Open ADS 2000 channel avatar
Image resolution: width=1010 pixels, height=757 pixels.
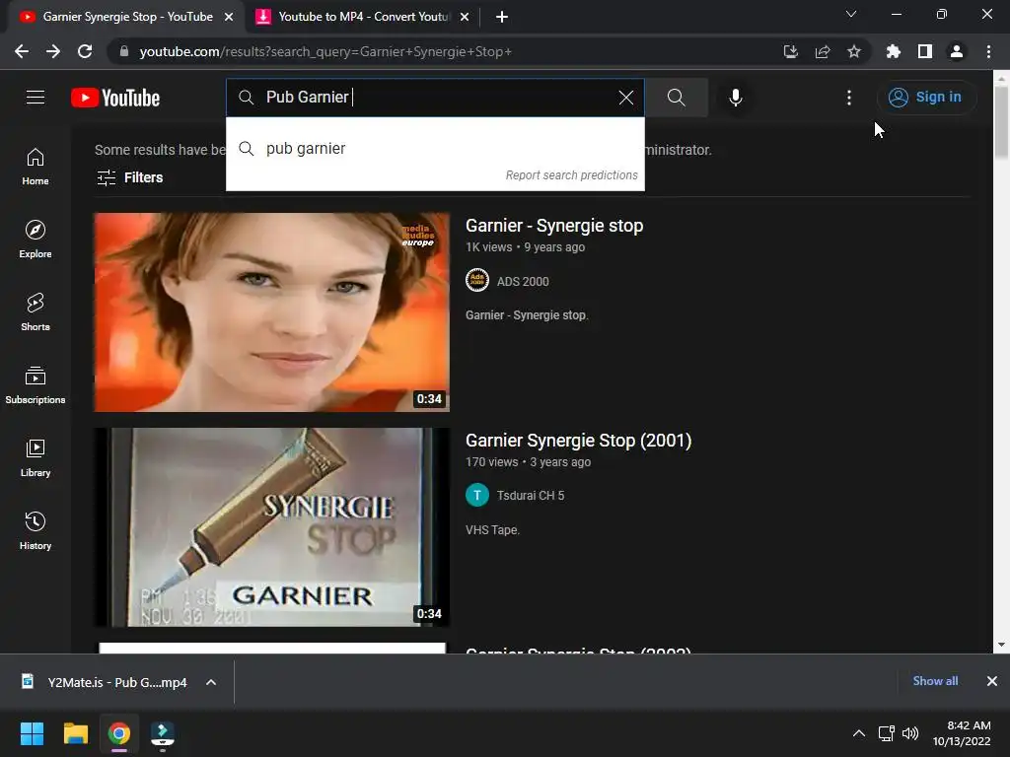[477, 281]
